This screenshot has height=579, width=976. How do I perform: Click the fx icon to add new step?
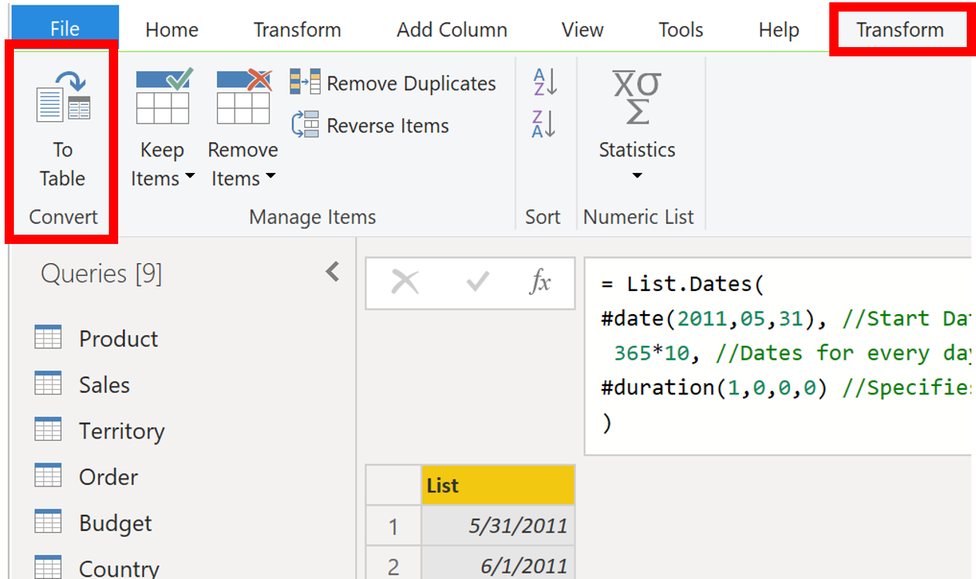(541, 283)
